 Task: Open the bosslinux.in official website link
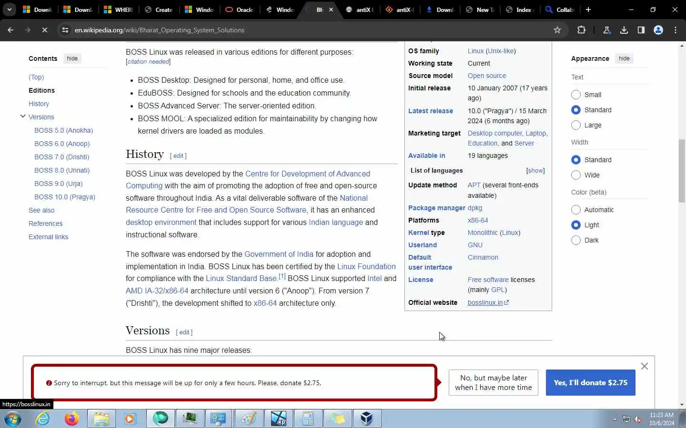(488, 302)
